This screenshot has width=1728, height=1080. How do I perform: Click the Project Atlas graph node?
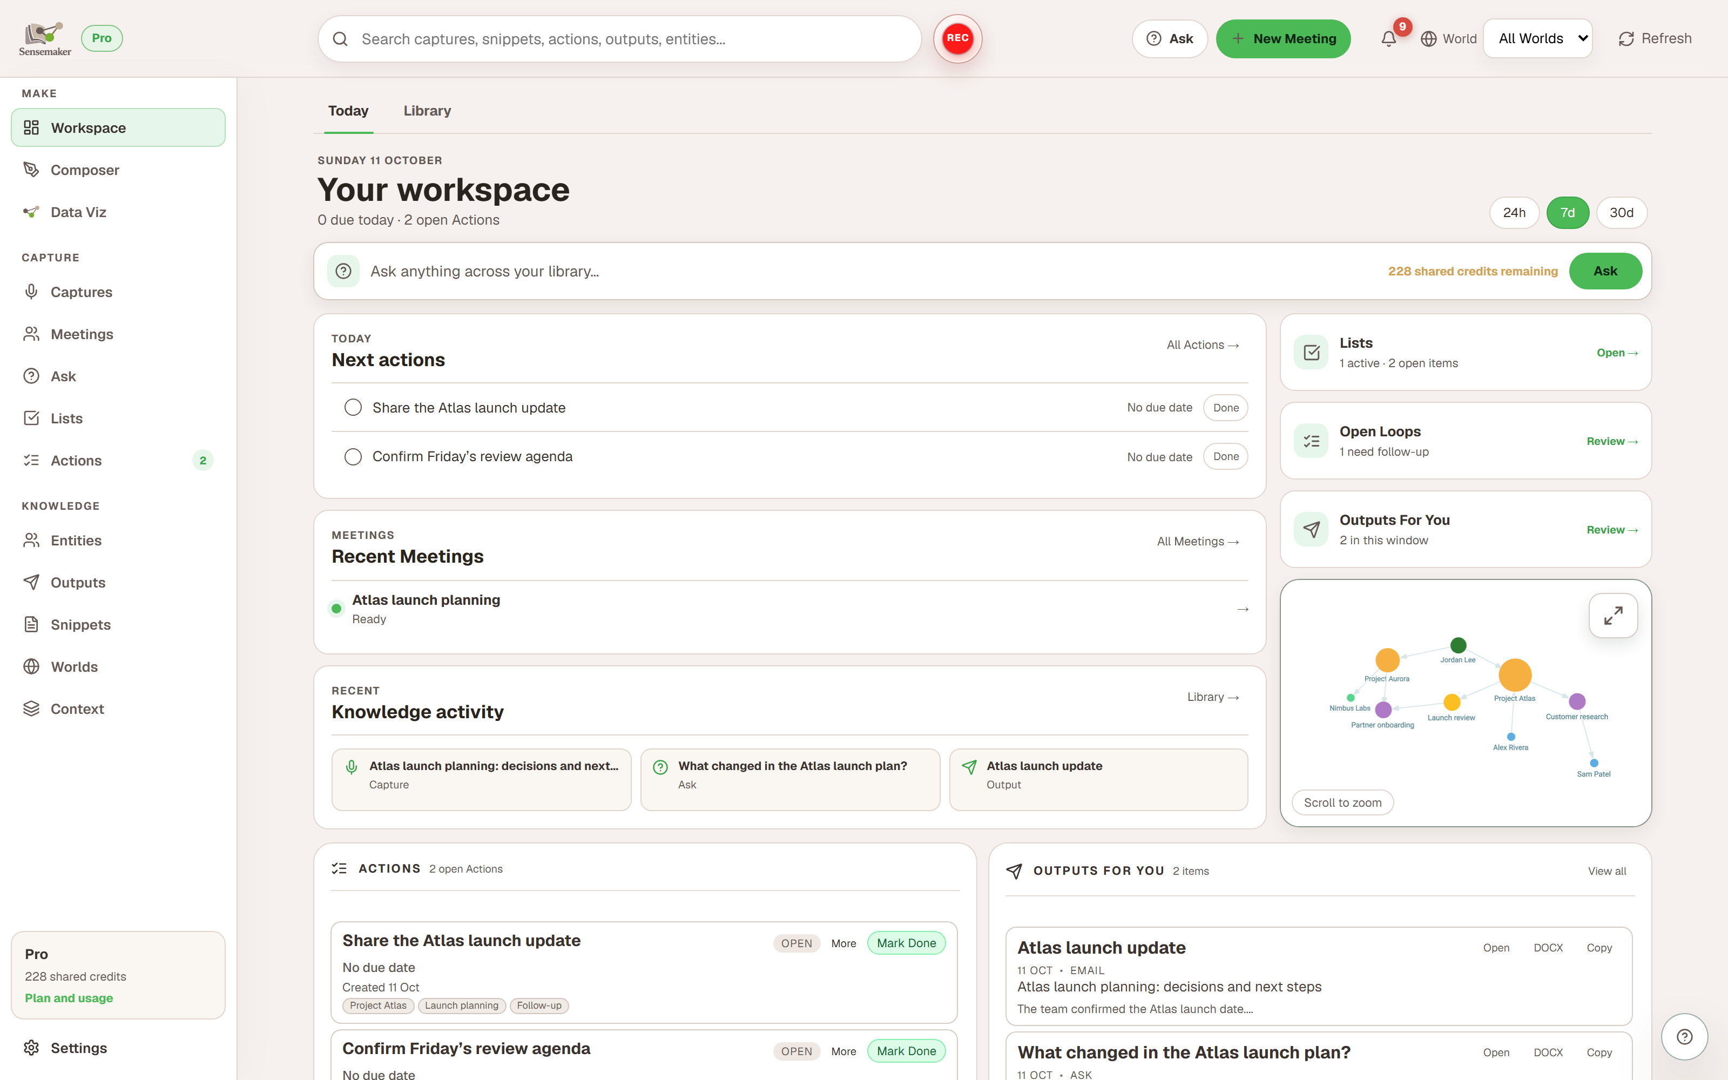point(1515,674)
